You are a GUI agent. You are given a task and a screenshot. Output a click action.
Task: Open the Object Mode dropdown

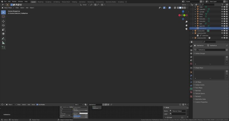8,8
